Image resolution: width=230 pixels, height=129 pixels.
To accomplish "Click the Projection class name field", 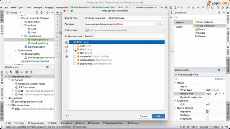I will pos(124,36).
